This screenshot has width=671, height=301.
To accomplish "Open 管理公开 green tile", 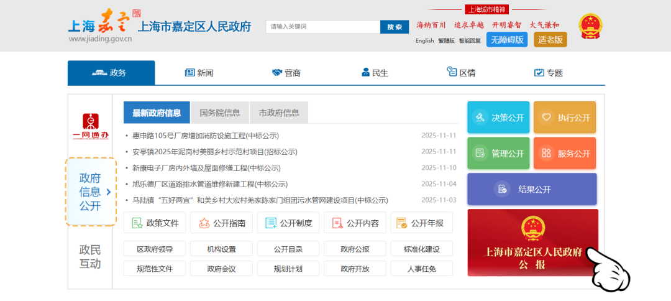I will coord(498,153).
